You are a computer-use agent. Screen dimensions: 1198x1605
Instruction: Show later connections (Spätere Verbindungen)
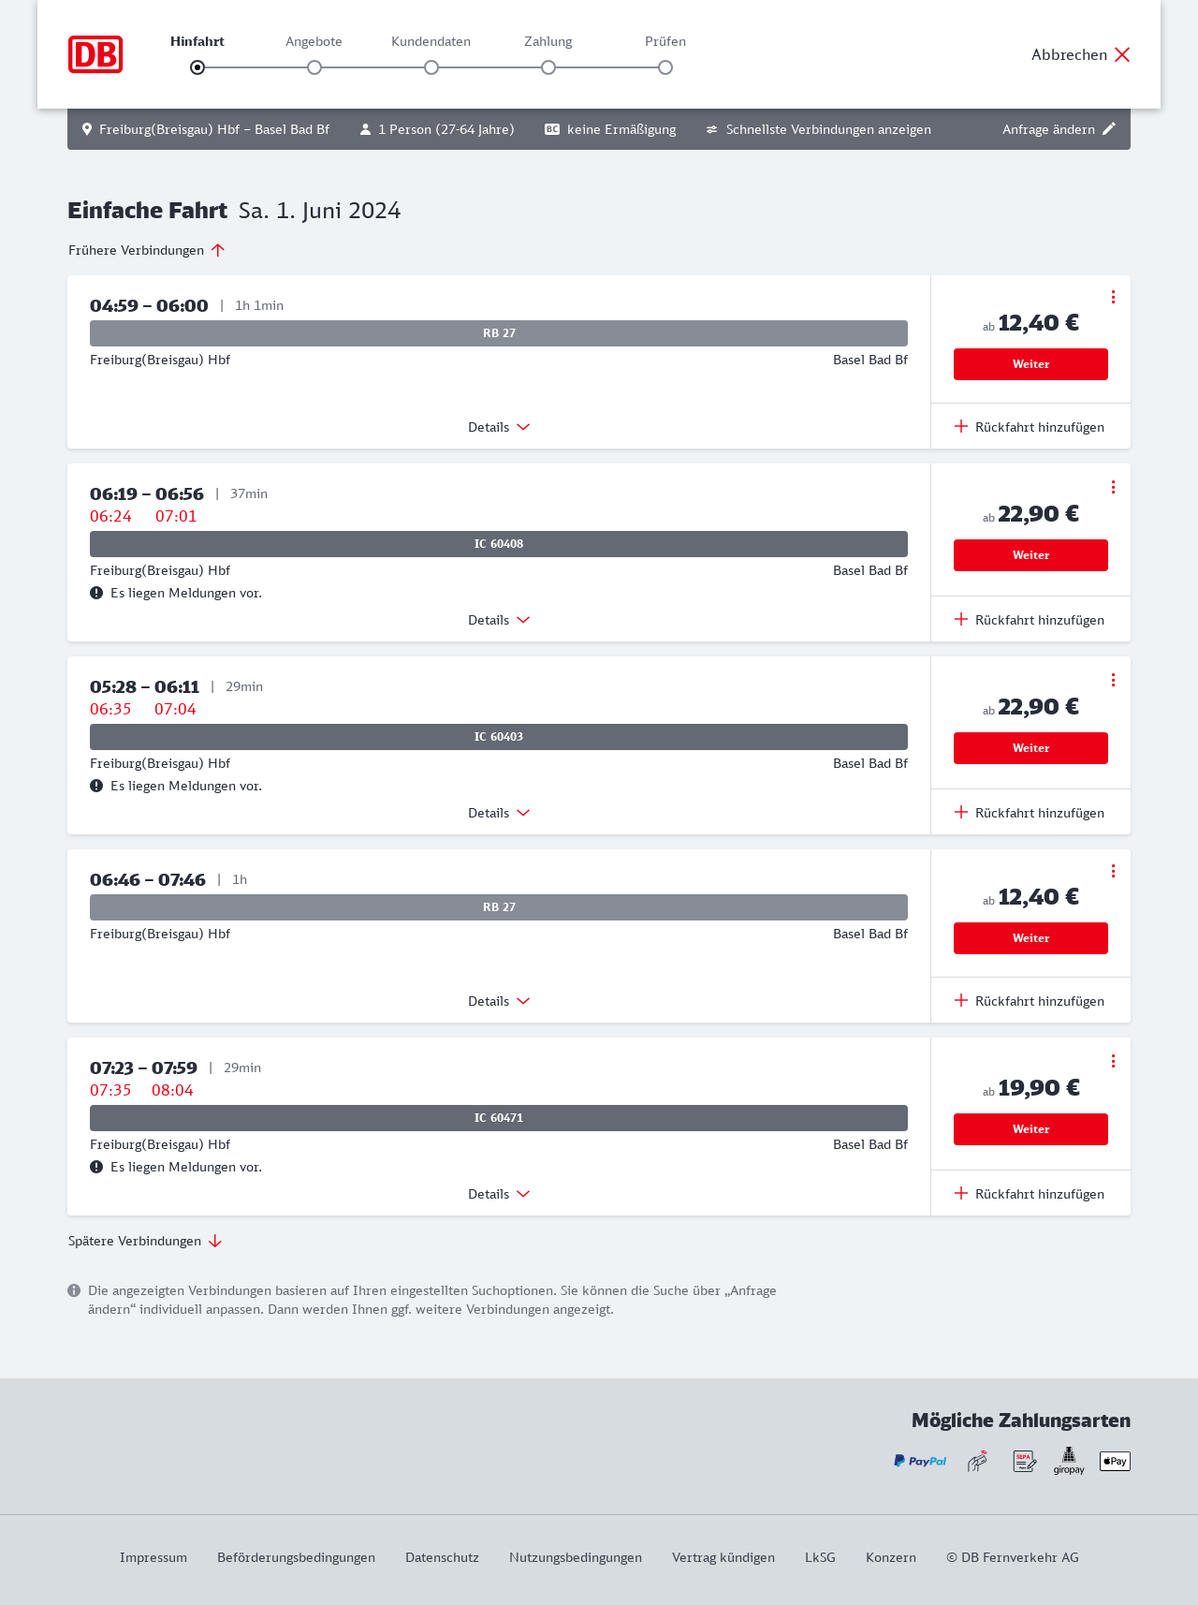(145, 1241)
